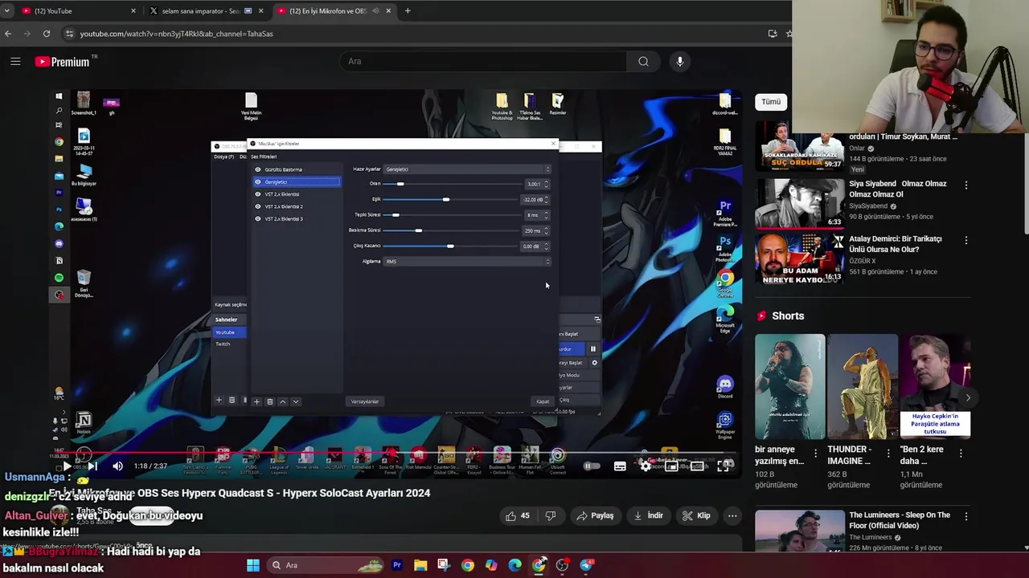1029x578 pixels.
Task: Open Dosya menu in OBS window
Action: tap(223, 157)
